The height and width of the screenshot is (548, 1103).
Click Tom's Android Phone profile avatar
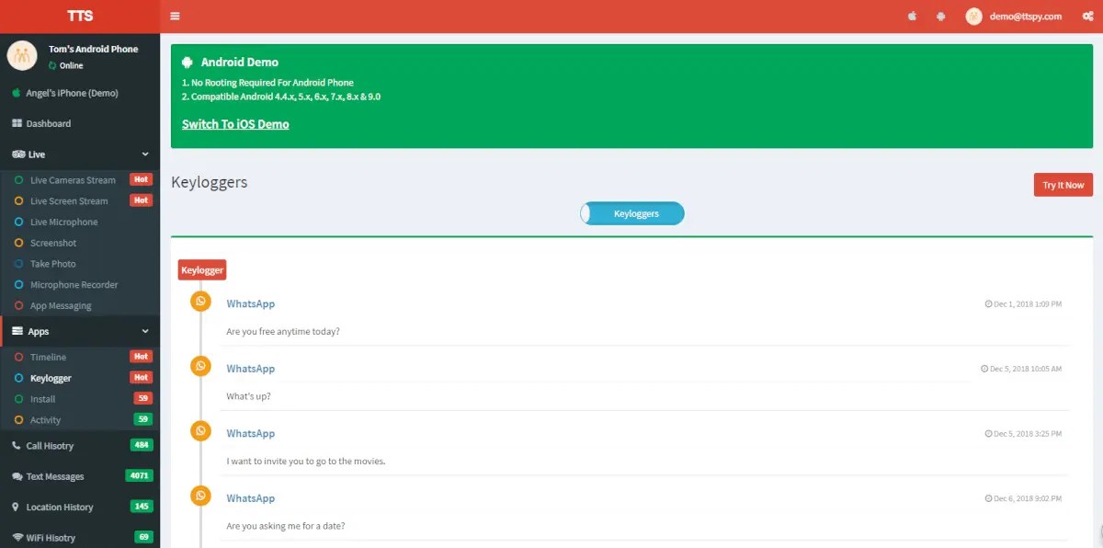[22, 55]
